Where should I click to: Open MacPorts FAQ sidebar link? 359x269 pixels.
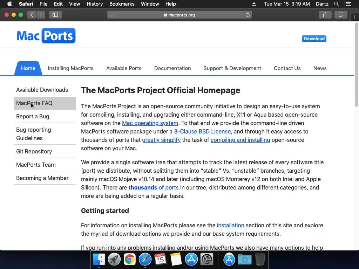click(x=45, y=103)
